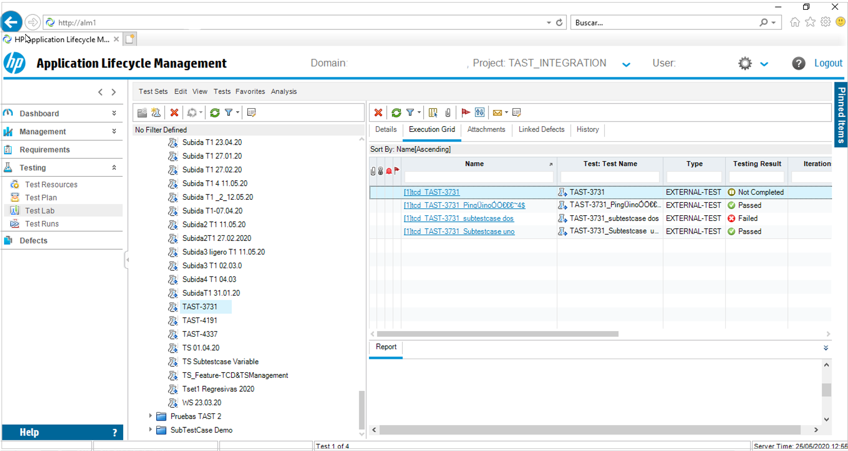Click the New Folder icon in tree toolbar

pyautogui.click(x=142, y=113)
